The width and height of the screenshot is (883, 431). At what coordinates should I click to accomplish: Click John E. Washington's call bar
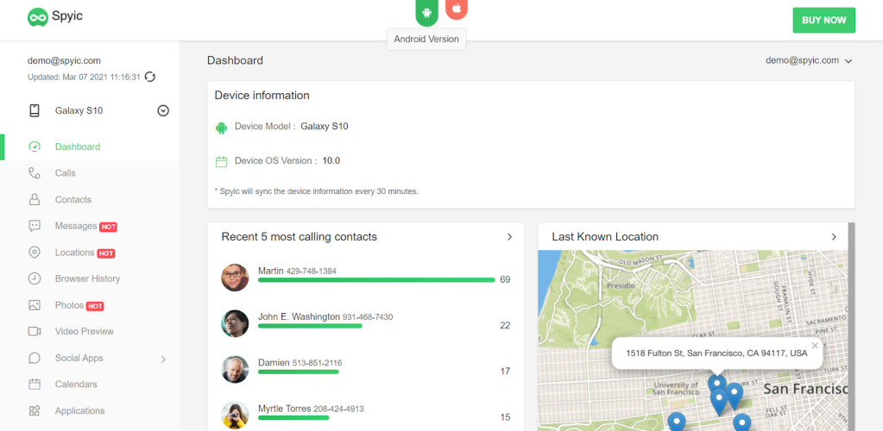point(310,326)
